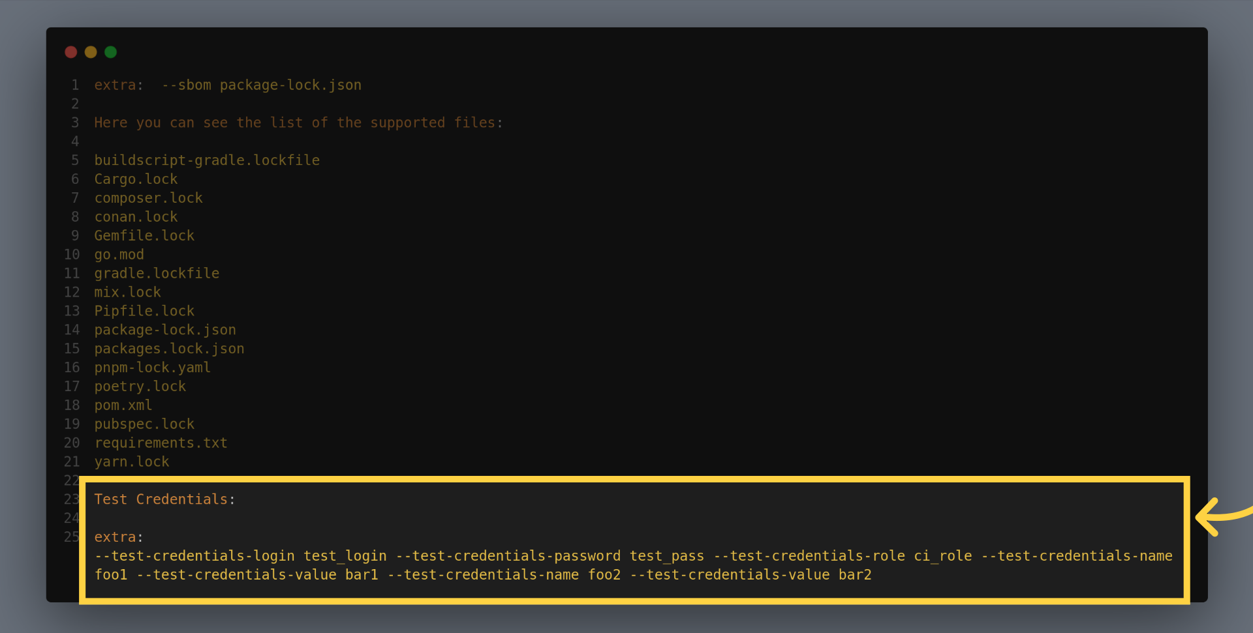Select the 'go.mod' line
This screenshot has width=1253, height=633.
point(119,255)
